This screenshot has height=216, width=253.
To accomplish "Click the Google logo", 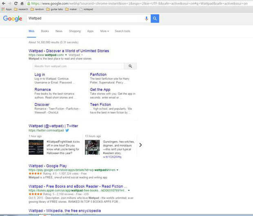I will [13, 18].
